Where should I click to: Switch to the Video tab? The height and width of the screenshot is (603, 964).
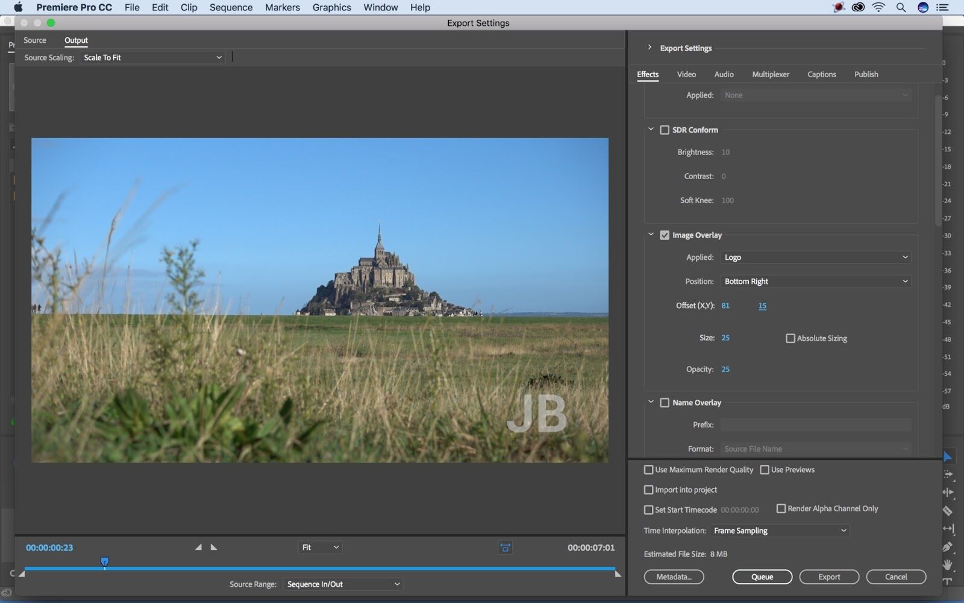point(686,74)
